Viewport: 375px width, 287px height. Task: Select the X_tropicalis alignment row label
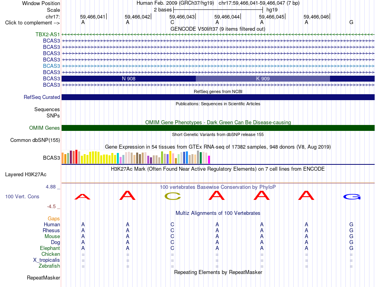pos(47,260)
